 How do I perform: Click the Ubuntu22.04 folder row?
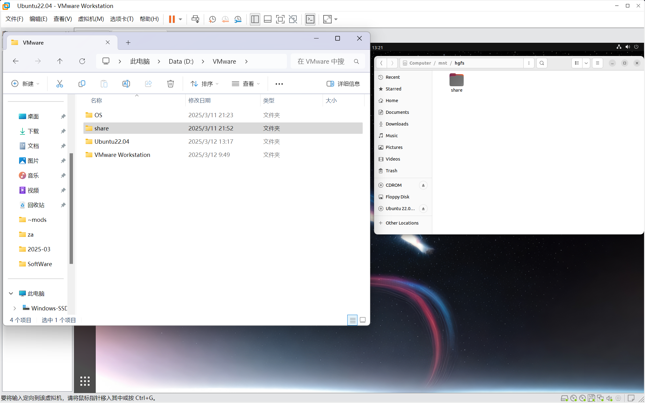click(x=112, y=142)
